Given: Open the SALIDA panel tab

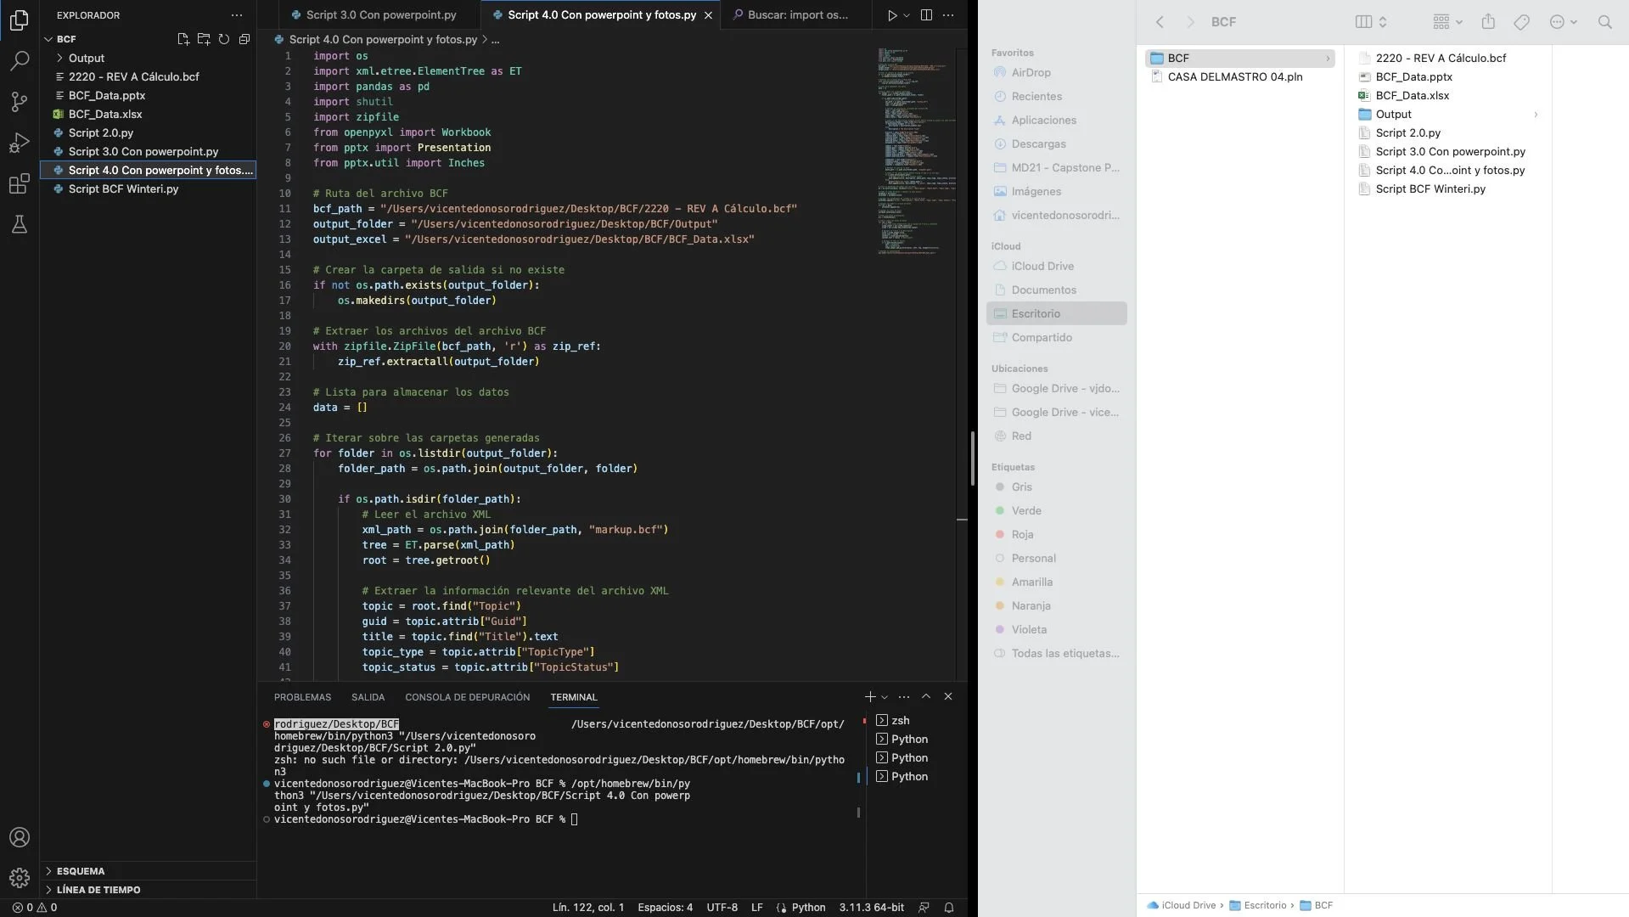Looking at the screenshot, I should point(368,697).
